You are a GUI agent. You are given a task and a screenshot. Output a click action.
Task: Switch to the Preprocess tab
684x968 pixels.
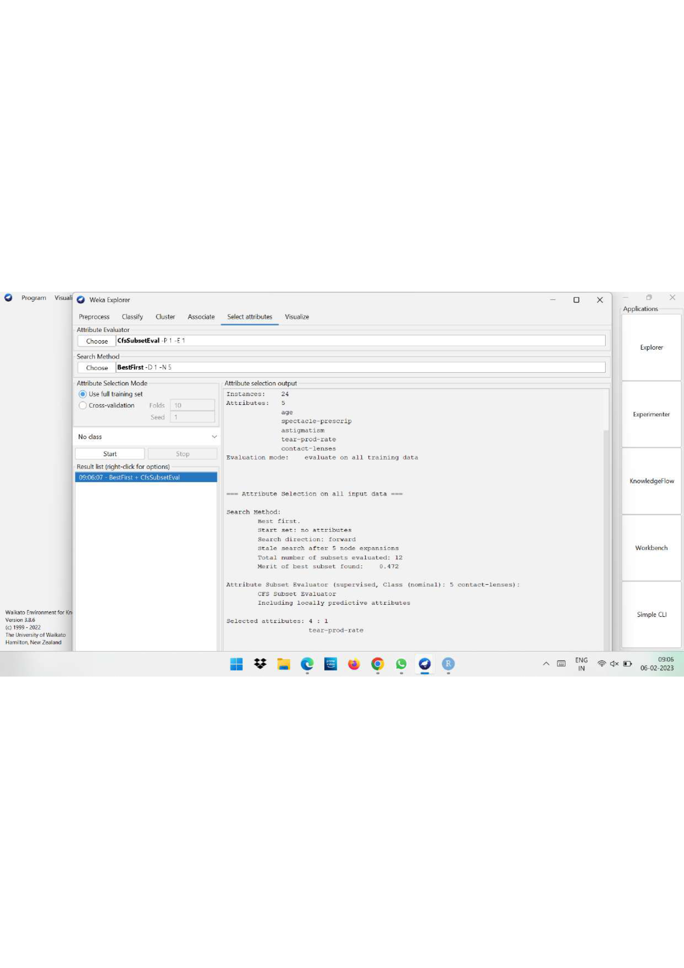click(x=94, y=317)
